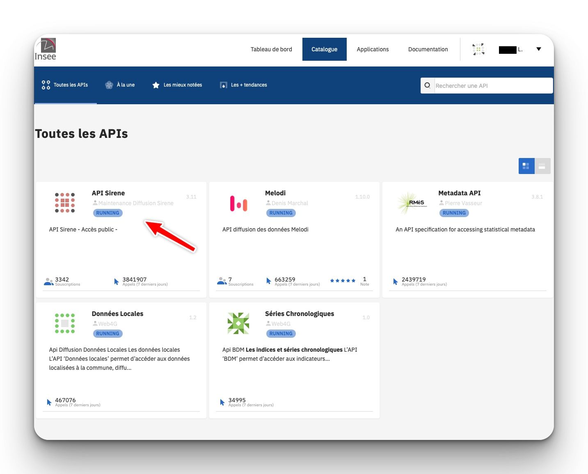Click the Données Locales green dots icon

[x=65, y=323]
